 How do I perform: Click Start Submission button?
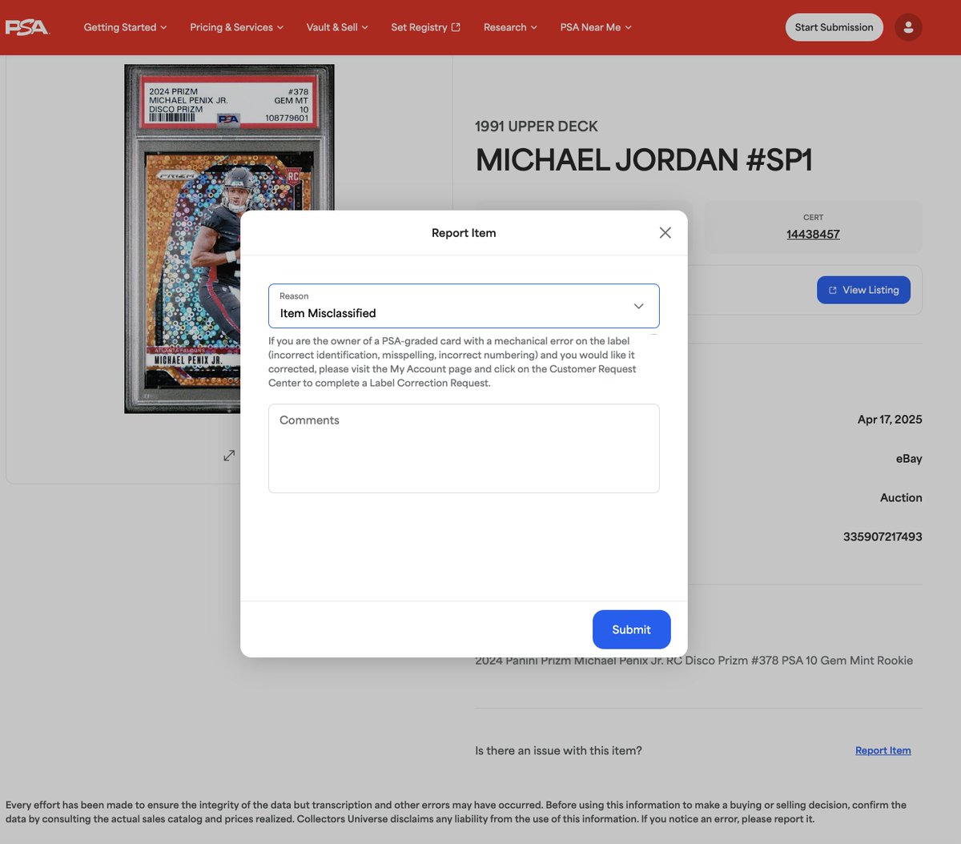(x=834, y=27)
